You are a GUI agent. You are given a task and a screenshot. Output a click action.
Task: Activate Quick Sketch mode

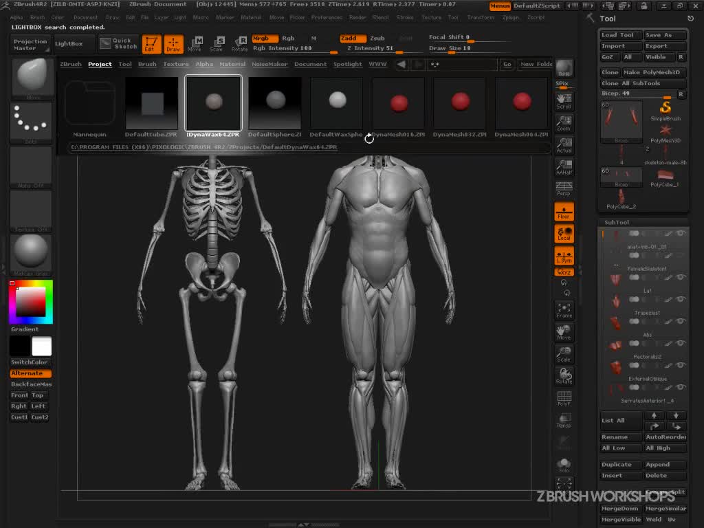tap(118, 43)
